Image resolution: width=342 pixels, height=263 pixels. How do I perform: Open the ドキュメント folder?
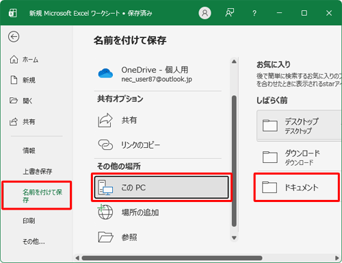pos(297,188)
